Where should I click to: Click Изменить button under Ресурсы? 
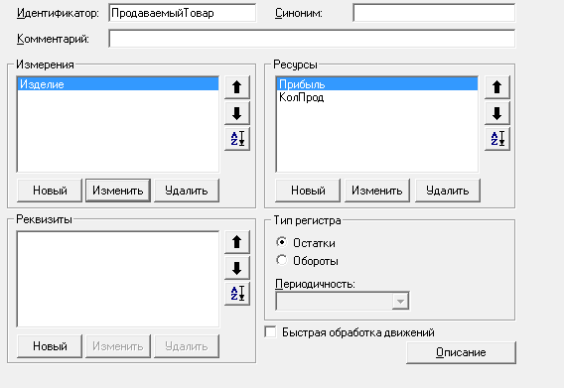(377, 191)
